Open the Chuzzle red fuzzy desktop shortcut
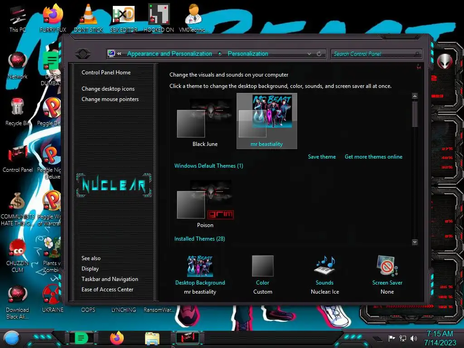The height and width of the screenshot is (348, 464). click(x=18, y=256)
